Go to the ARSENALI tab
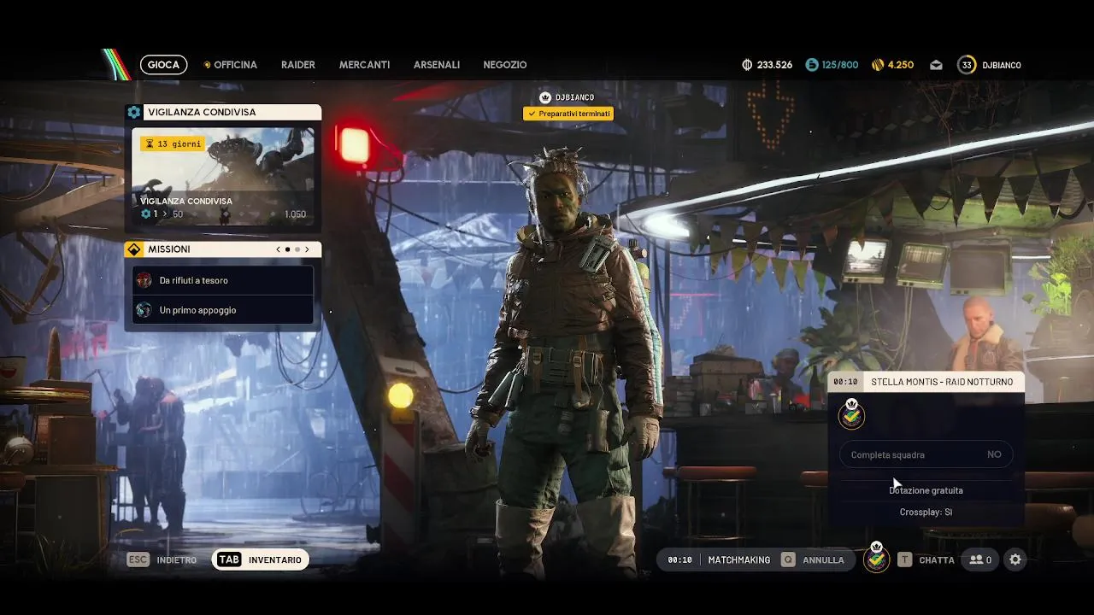Screen dimensions: 1094x615 tap(437, 65)
